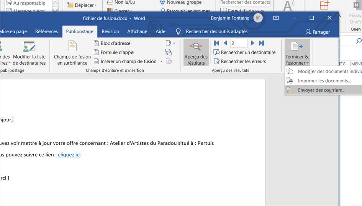Click the lightbulb icon beside Rechercher des outils
The width and height of the screenshot is (362, 206).
point(178,32)
